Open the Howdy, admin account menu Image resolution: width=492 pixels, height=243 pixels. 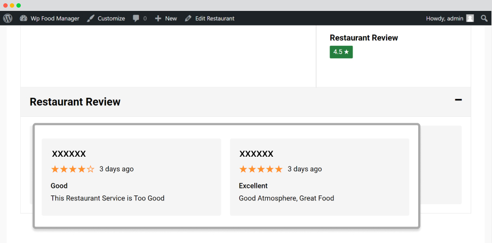click(x=444, y=19)
